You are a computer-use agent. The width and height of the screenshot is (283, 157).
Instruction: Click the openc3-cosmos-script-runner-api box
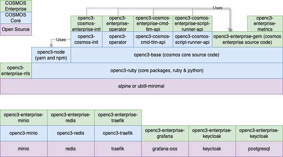(193, 40)
